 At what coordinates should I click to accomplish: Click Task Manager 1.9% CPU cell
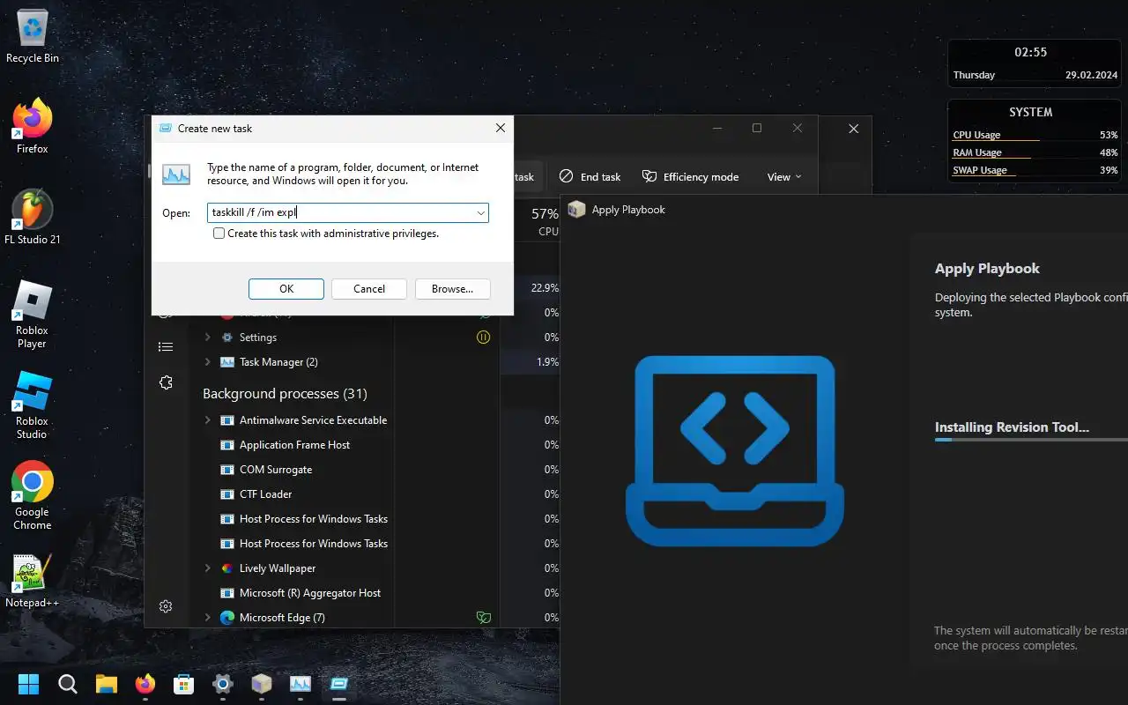pos(531,361)
